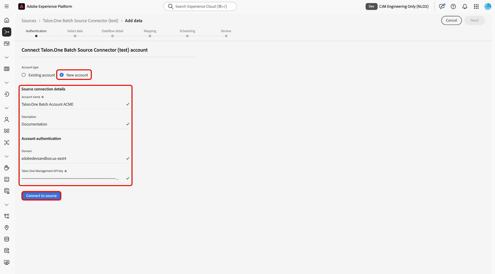Click the Account authentication heading
Image resolution: width=495 pixels, height=274 pixels.
click(x=41, y=139)
